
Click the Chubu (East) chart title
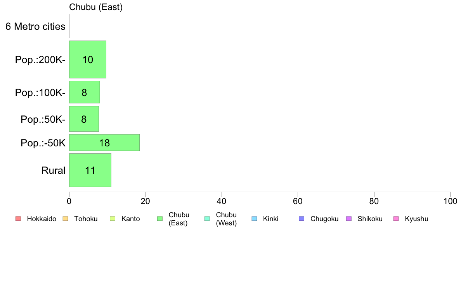point(96,7)
